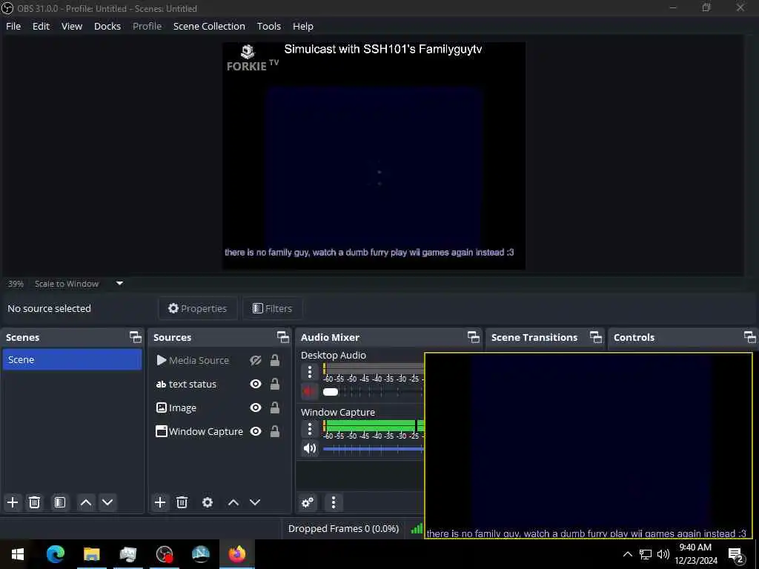
Task: Open the Help menu
Action: 302,26
